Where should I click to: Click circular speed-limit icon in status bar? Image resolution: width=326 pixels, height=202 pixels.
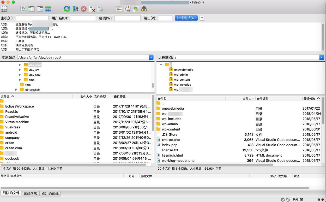pyautogui.click(x=288, y=200)
